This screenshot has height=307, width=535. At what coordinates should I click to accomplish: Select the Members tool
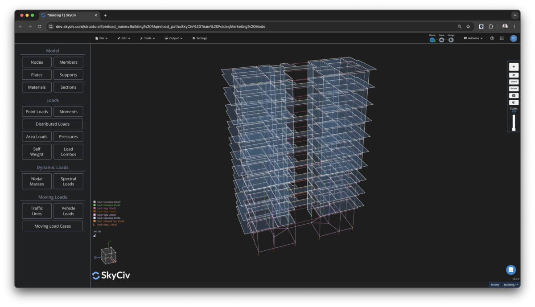68,62
